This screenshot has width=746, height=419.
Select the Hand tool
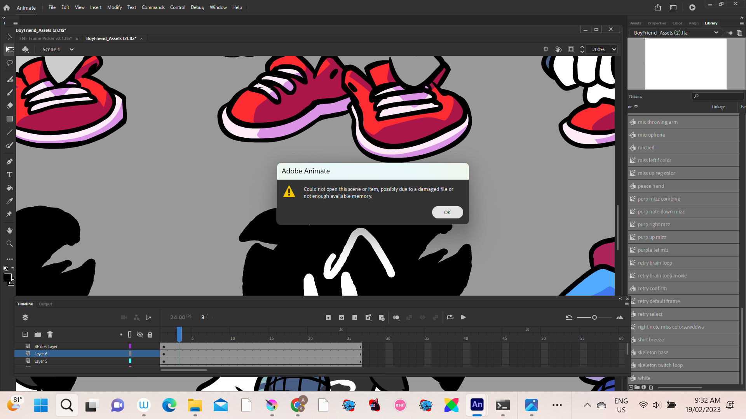(9, 230)
